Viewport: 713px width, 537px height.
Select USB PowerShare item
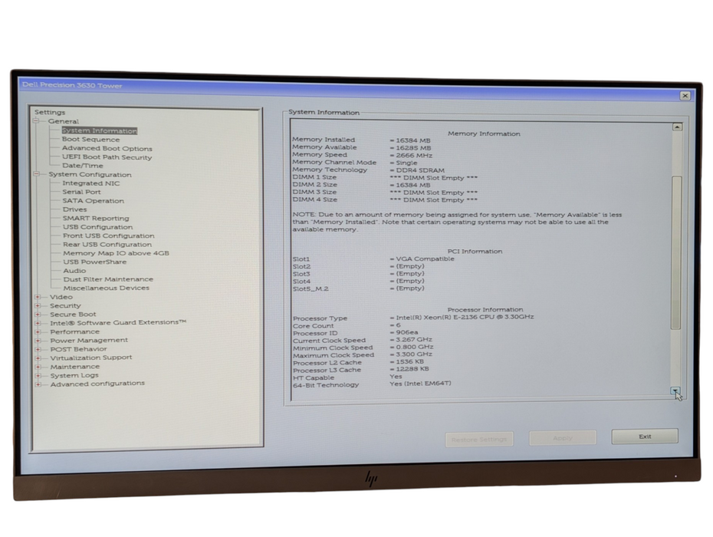94,262
